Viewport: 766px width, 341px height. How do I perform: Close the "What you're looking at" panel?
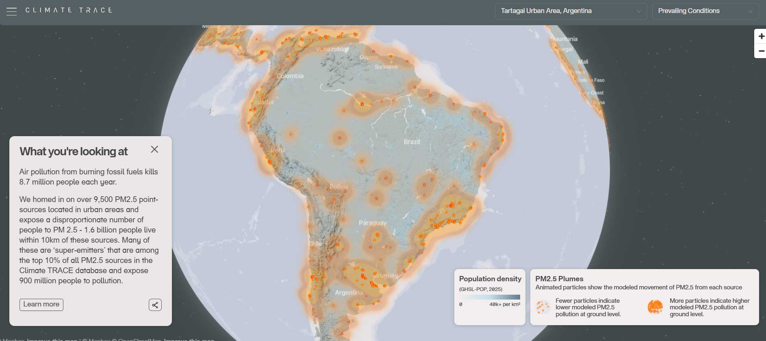click(154, 150)
